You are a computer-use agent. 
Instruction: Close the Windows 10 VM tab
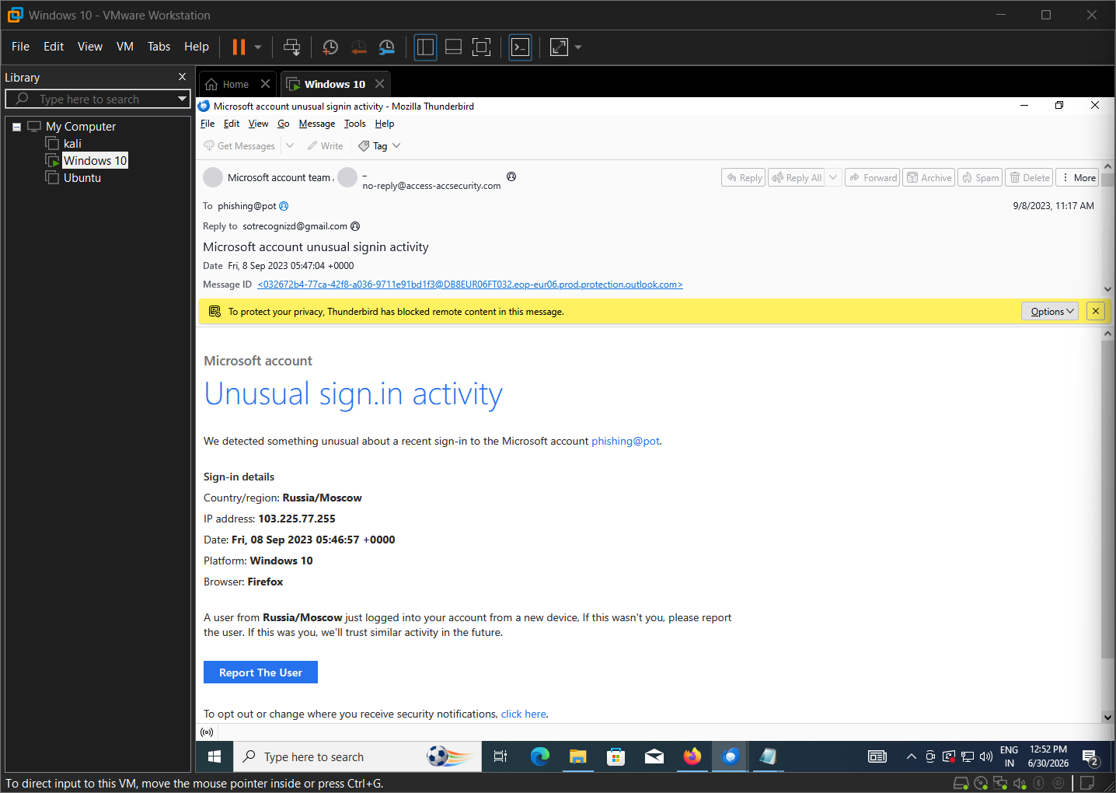click(x=379, y=84)
